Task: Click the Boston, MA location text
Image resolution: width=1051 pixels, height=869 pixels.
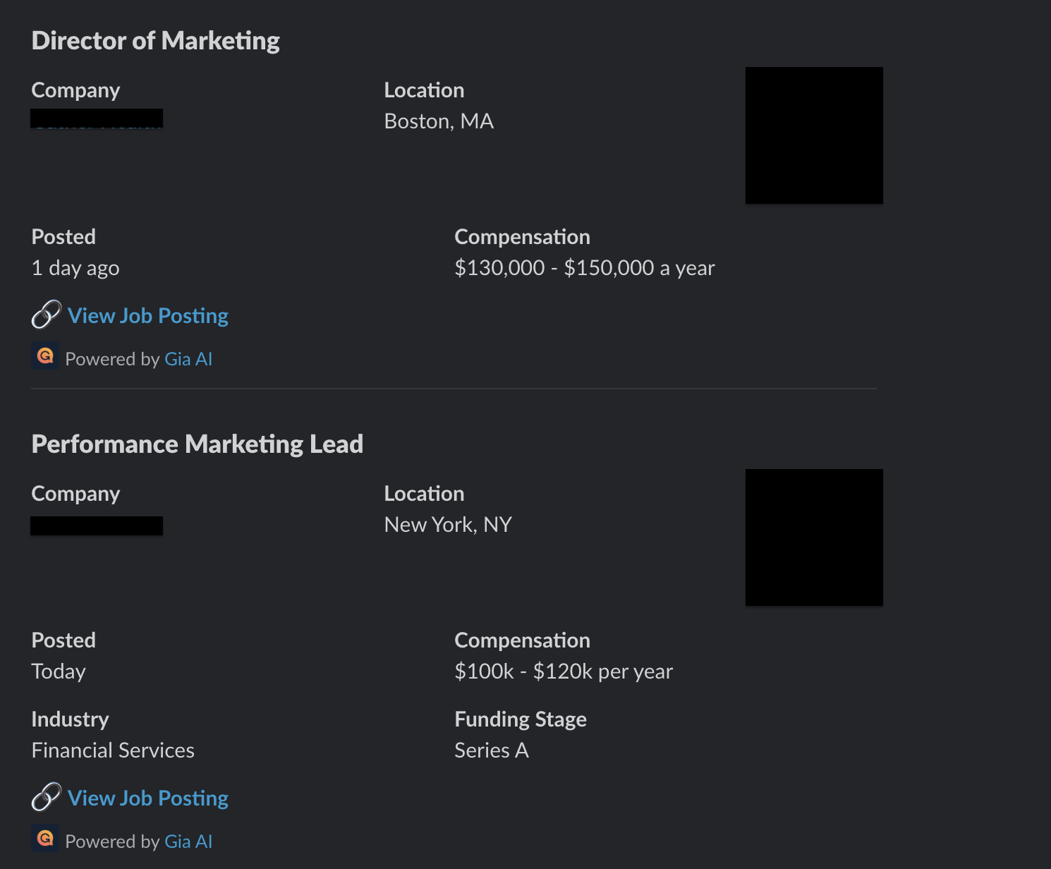Action: pos(439,121)
